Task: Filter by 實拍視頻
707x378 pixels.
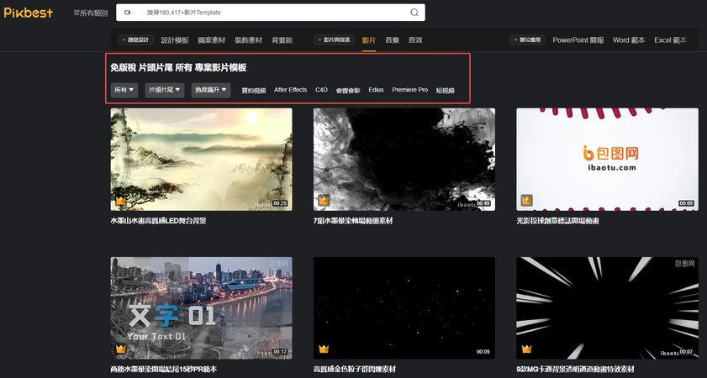Action: (254, 91)
